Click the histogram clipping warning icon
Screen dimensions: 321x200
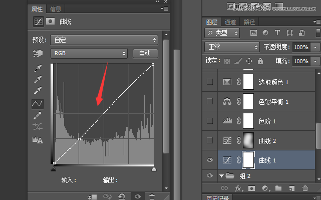coord(38,140)
